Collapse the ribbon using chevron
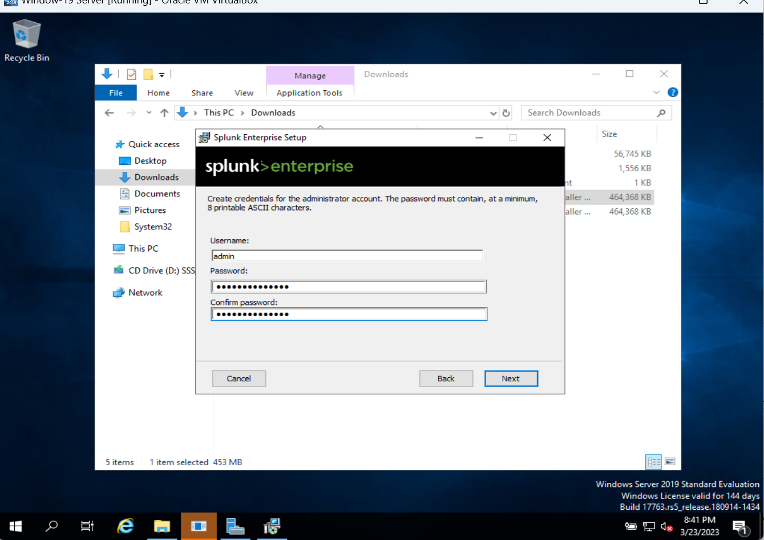Viewport: 764px width, 540px height. point(656,92)
